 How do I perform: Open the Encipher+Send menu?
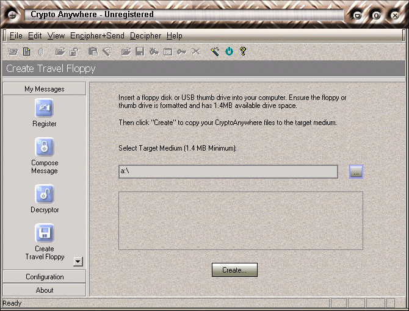coord(97,36)
